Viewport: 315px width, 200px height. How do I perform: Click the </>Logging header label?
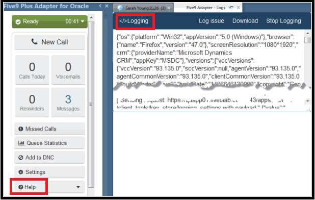tap(134, 21)
